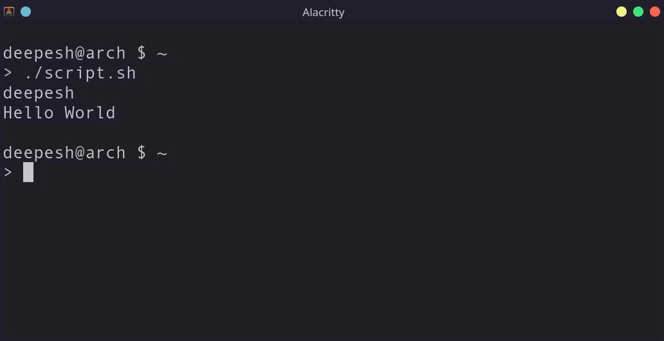The width and height of the screenshot is (664, 341).
Task: Click the word Hello in output
Action: click(28, 113)
